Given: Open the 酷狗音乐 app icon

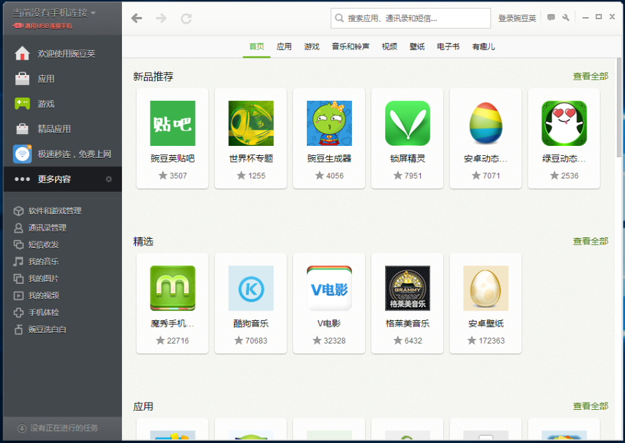Looking at the screenshot, I should 251,288.
